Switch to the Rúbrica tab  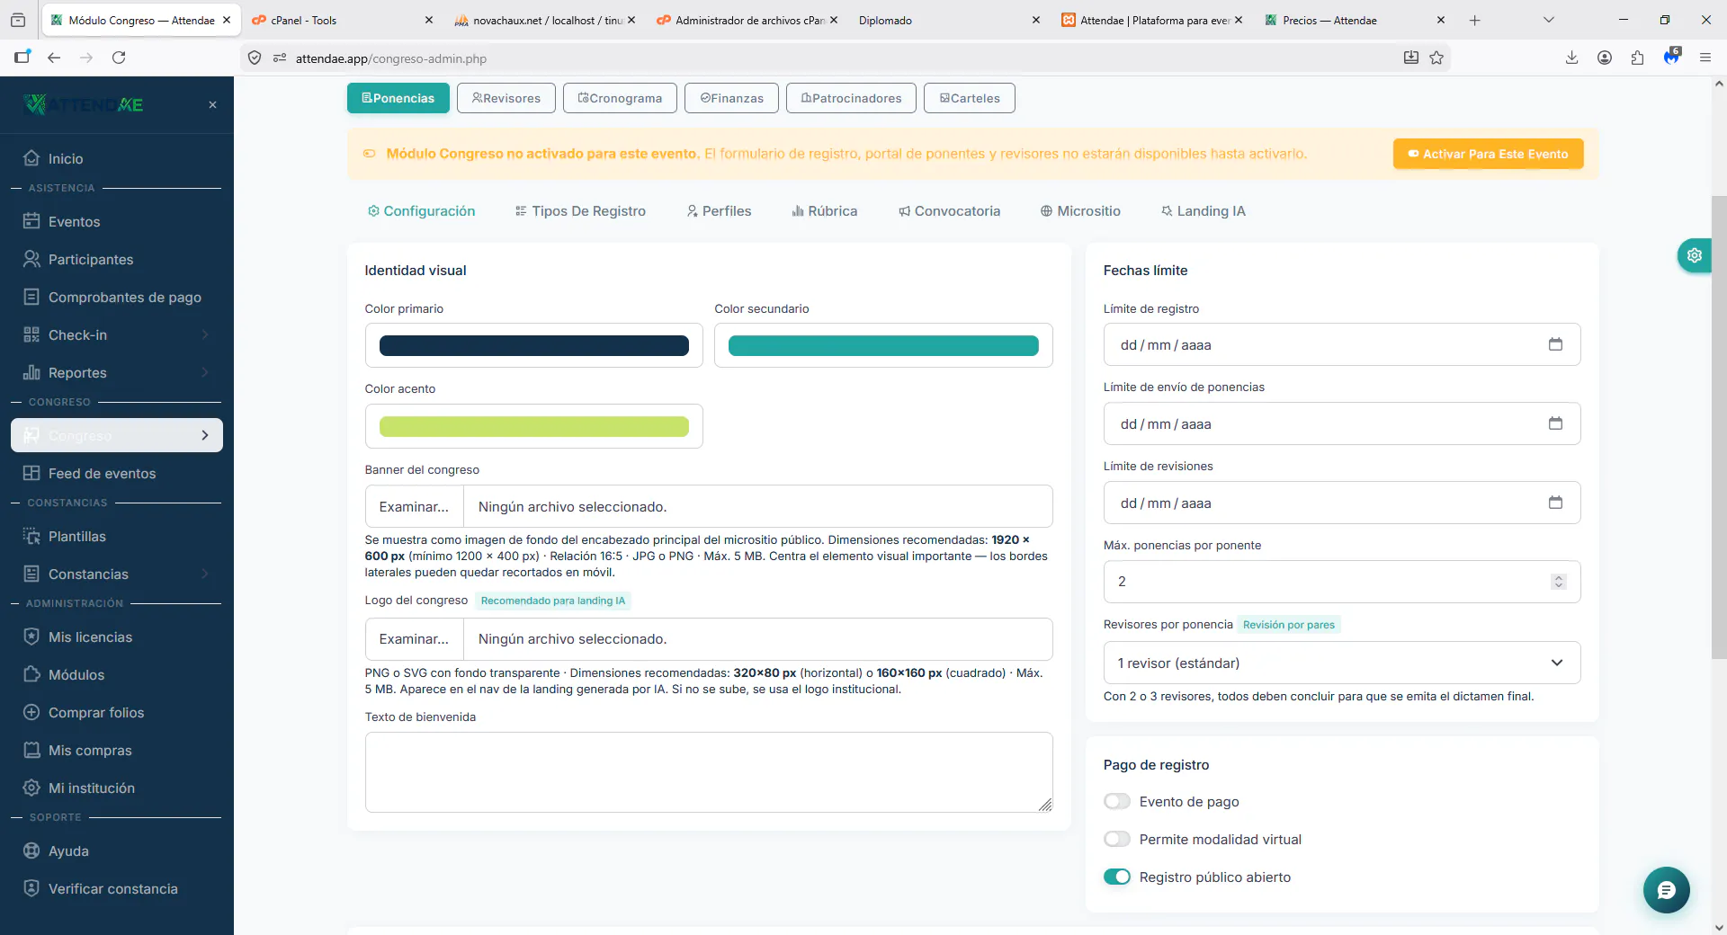click(824, 211)
